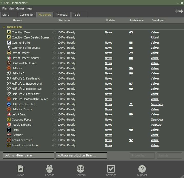The height and width of the screenshot is (178, 184).
Task: Click the back/forward arrows icon at top right
Action: [179, 11]
